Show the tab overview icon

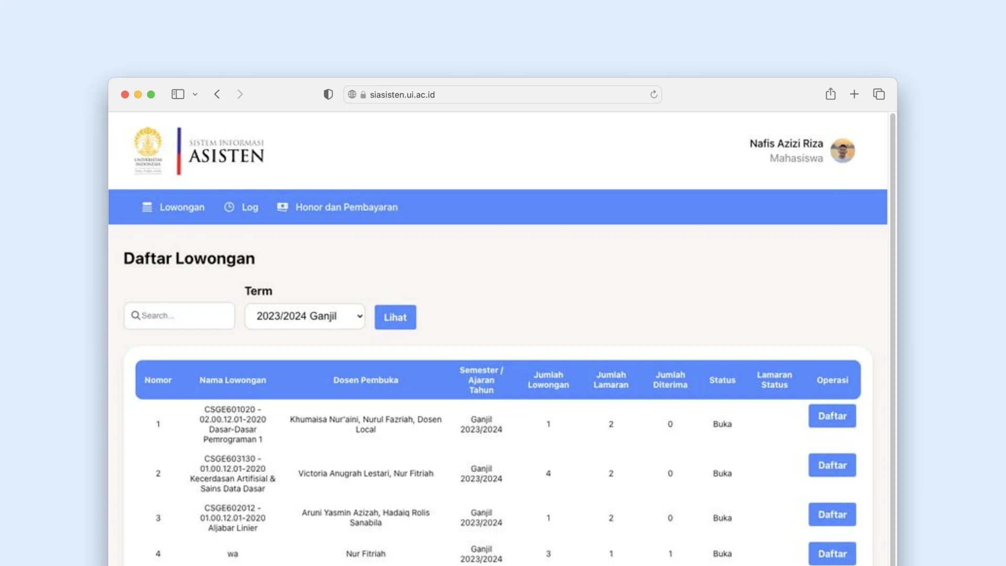[x=879, y=94]
